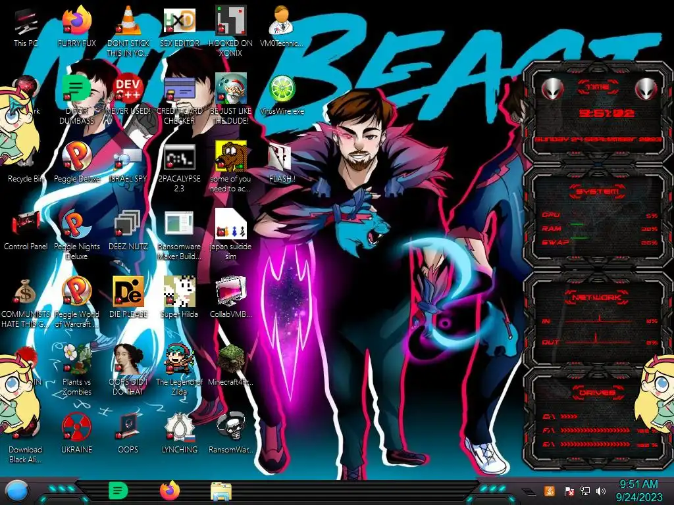Click the orange Java tray icon
The height and width of the screenshot is (505, 674).
pos(549,491)
